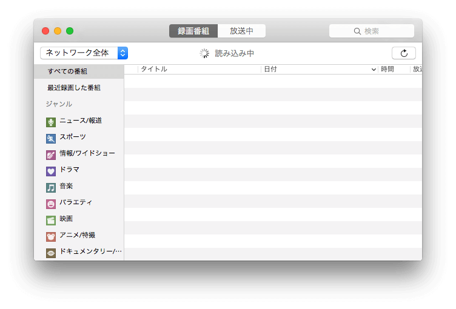Select the ドラマ genre label
Image resolution: width=456 pixels, height=309 pixels.
[x=69, y=170]
